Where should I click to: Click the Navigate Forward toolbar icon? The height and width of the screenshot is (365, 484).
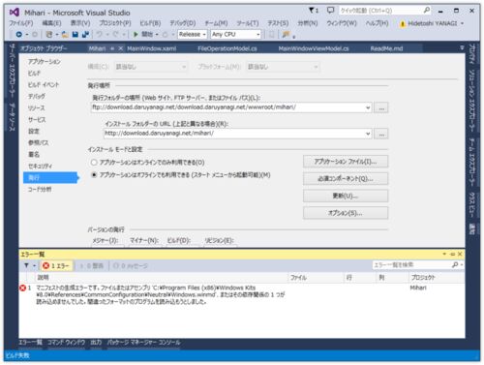(35, 34)
